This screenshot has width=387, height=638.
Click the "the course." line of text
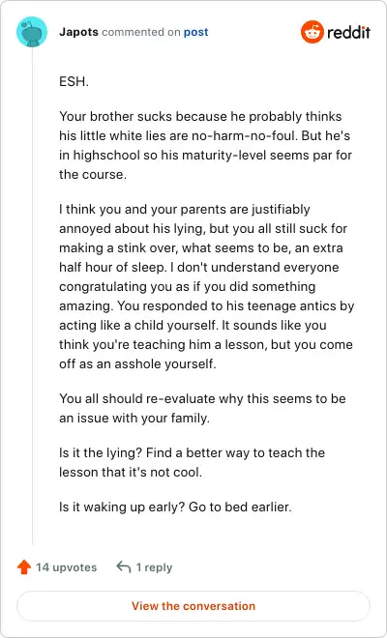point(93,174)
